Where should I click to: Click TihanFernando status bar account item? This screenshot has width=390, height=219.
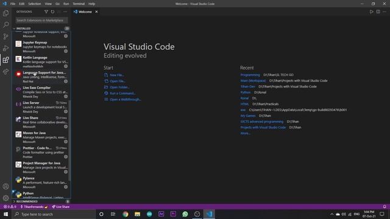click(x=34, y=207)
